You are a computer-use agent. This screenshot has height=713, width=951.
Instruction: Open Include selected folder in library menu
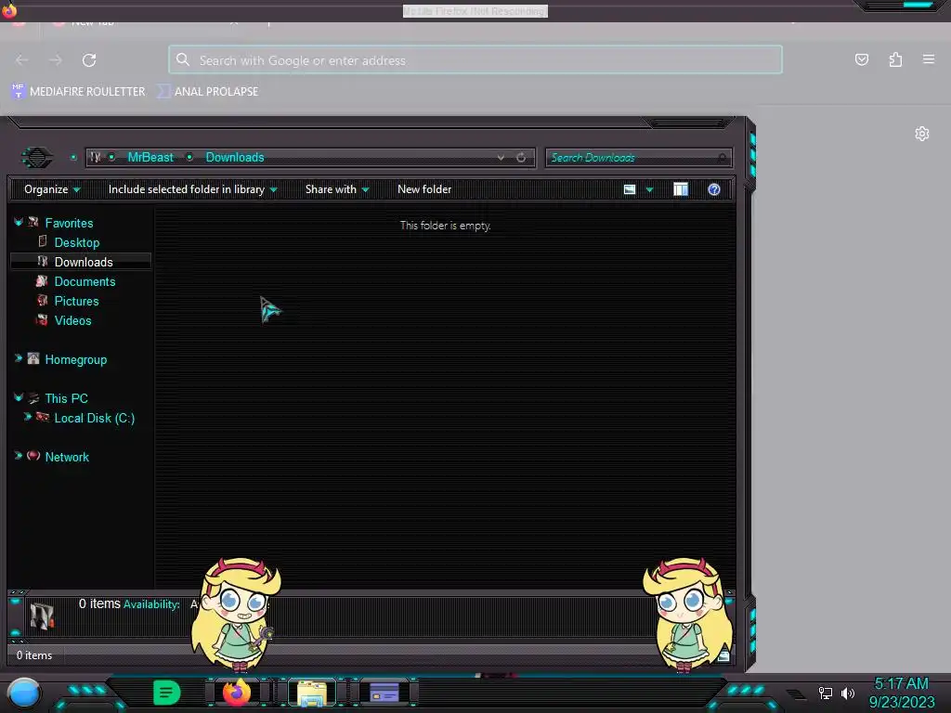click(x=193, y=189)
